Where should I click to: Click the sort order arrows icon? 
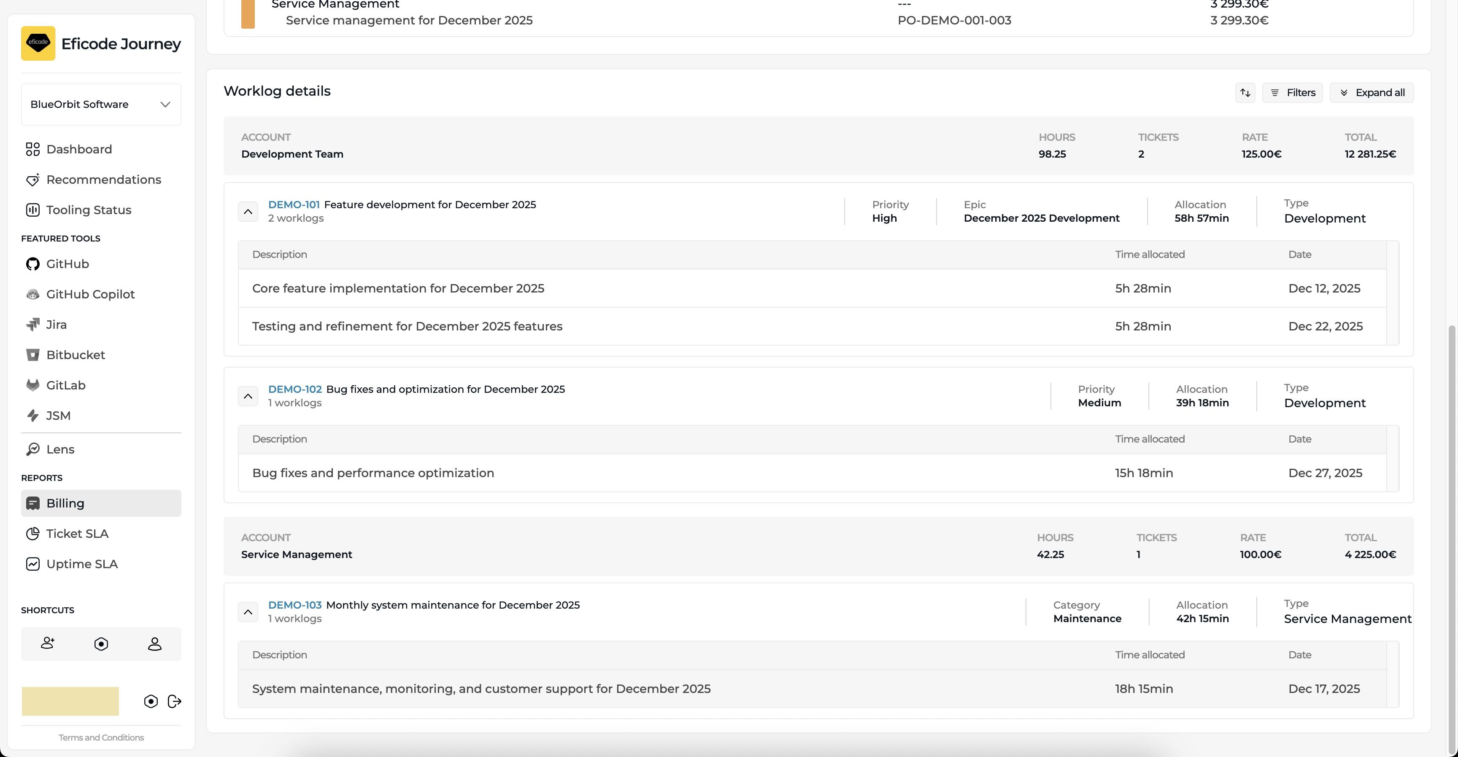1245,93
